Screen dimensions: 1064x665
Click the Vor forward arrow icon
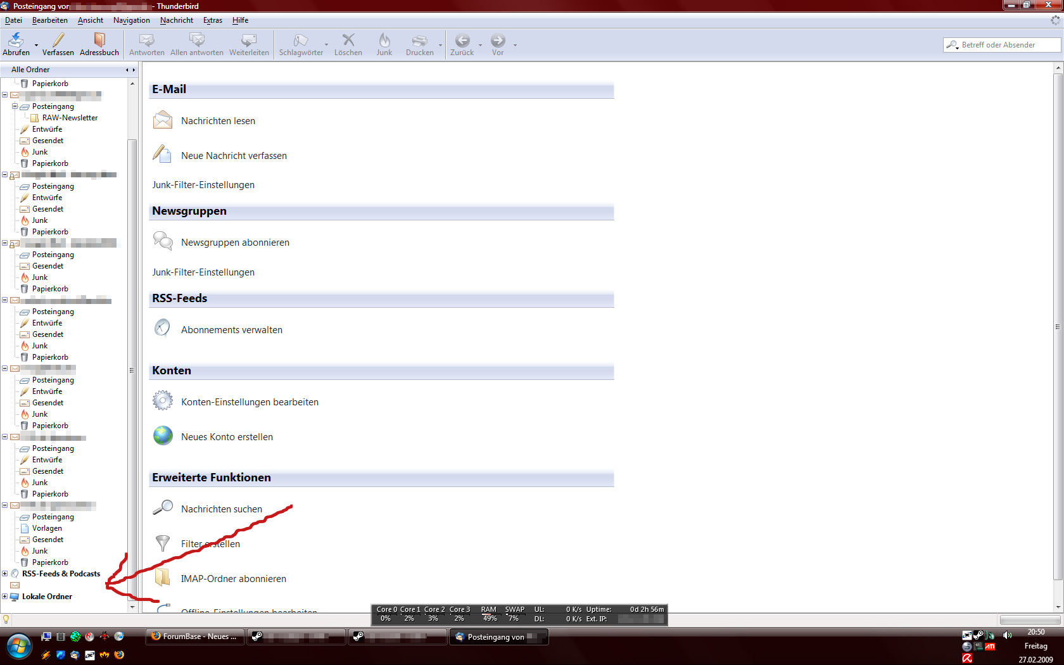coord(498,40)
